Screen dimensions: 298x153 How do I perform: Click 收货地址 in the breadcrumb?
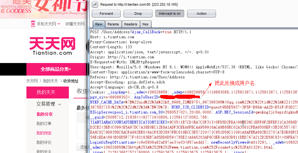71,81
